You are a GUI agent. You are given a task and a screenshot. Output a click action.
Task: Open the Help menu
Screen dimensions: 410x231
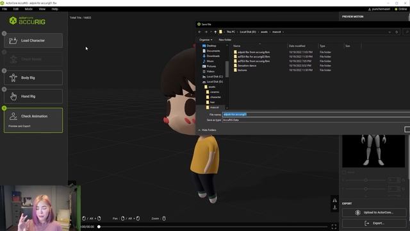[x=54, y=9]
